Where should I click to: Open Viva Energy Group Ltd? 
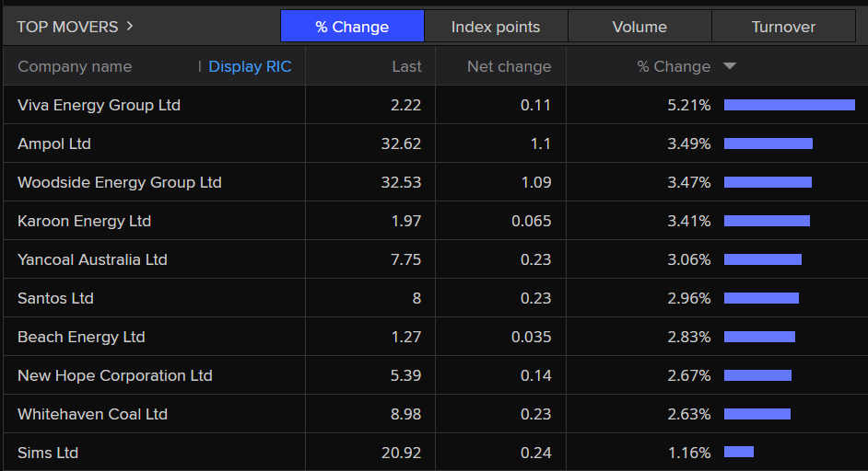99,105
